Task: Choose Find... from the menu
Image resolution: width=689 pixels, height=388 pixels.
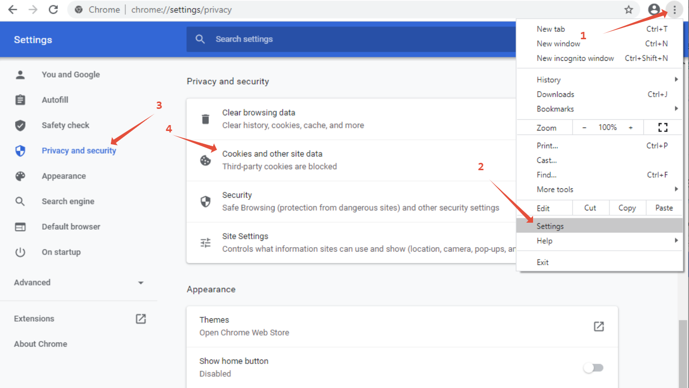Action: 600,175
